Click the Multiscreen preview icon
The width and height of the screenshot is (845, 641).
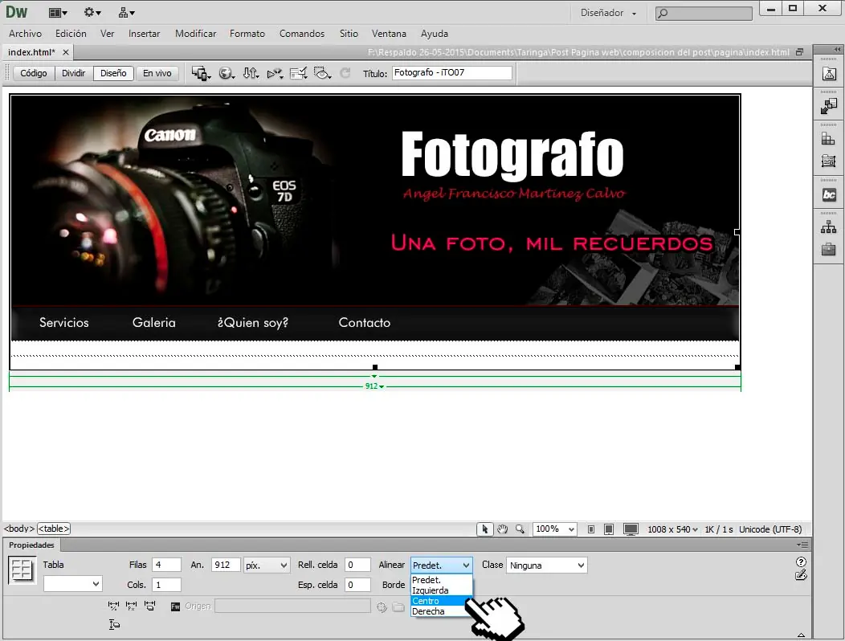[201, 73]
